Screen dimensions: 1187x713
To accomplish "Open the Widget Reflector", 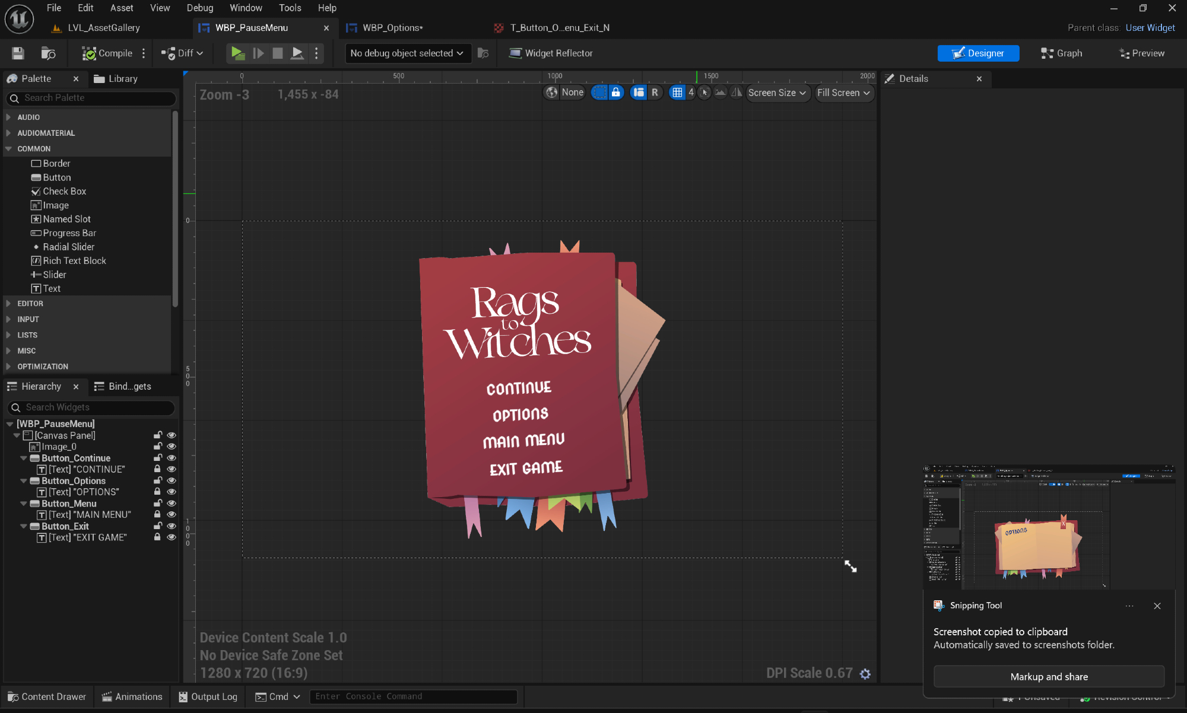I will click(551, 53).
